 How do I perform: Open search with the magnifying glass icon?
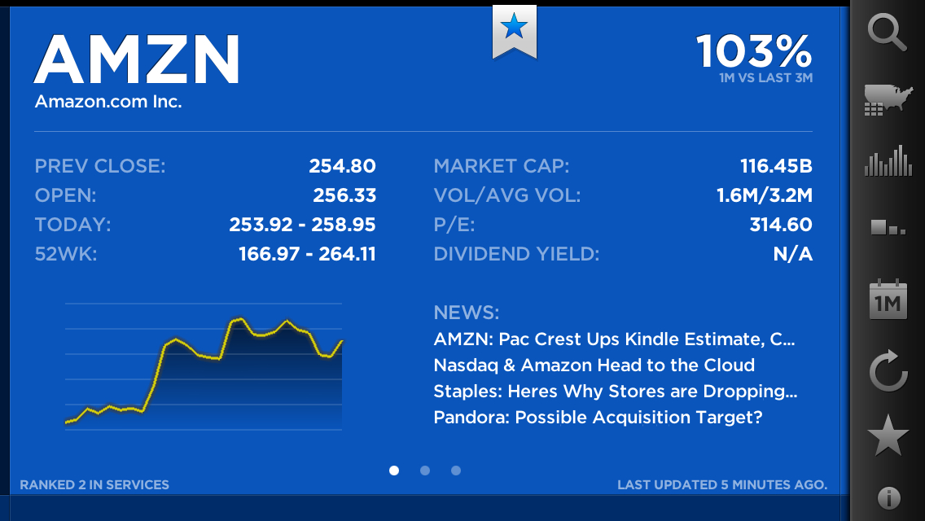(888, 33)
